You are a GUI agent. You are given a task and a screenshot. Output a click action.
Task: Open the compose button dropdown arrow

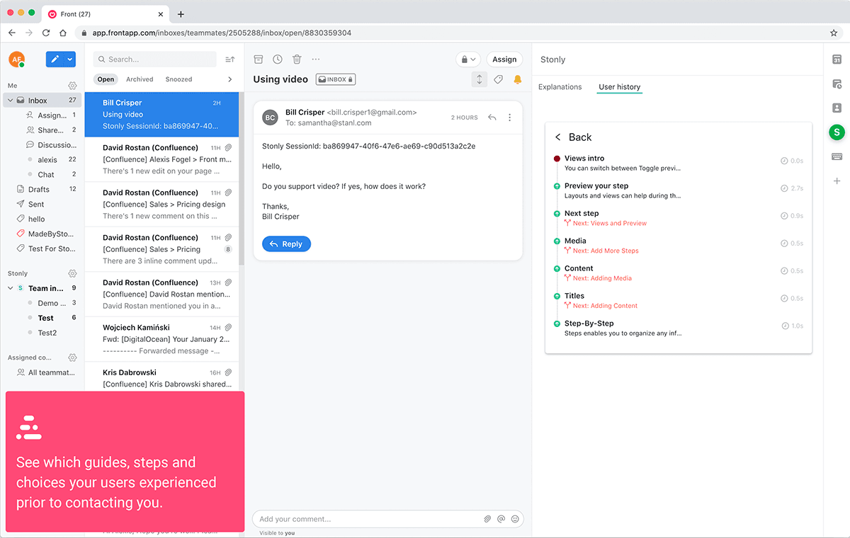click(x=70, y=59)
